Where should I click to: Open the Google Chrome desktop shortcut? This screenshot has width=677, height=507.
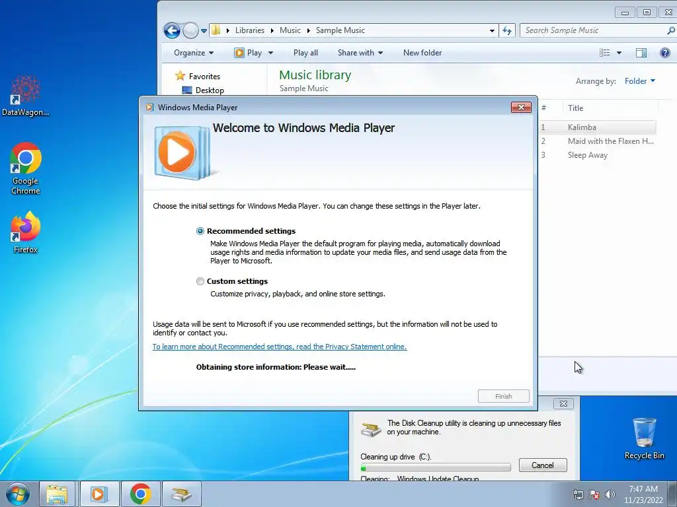(x=26, y=168)
